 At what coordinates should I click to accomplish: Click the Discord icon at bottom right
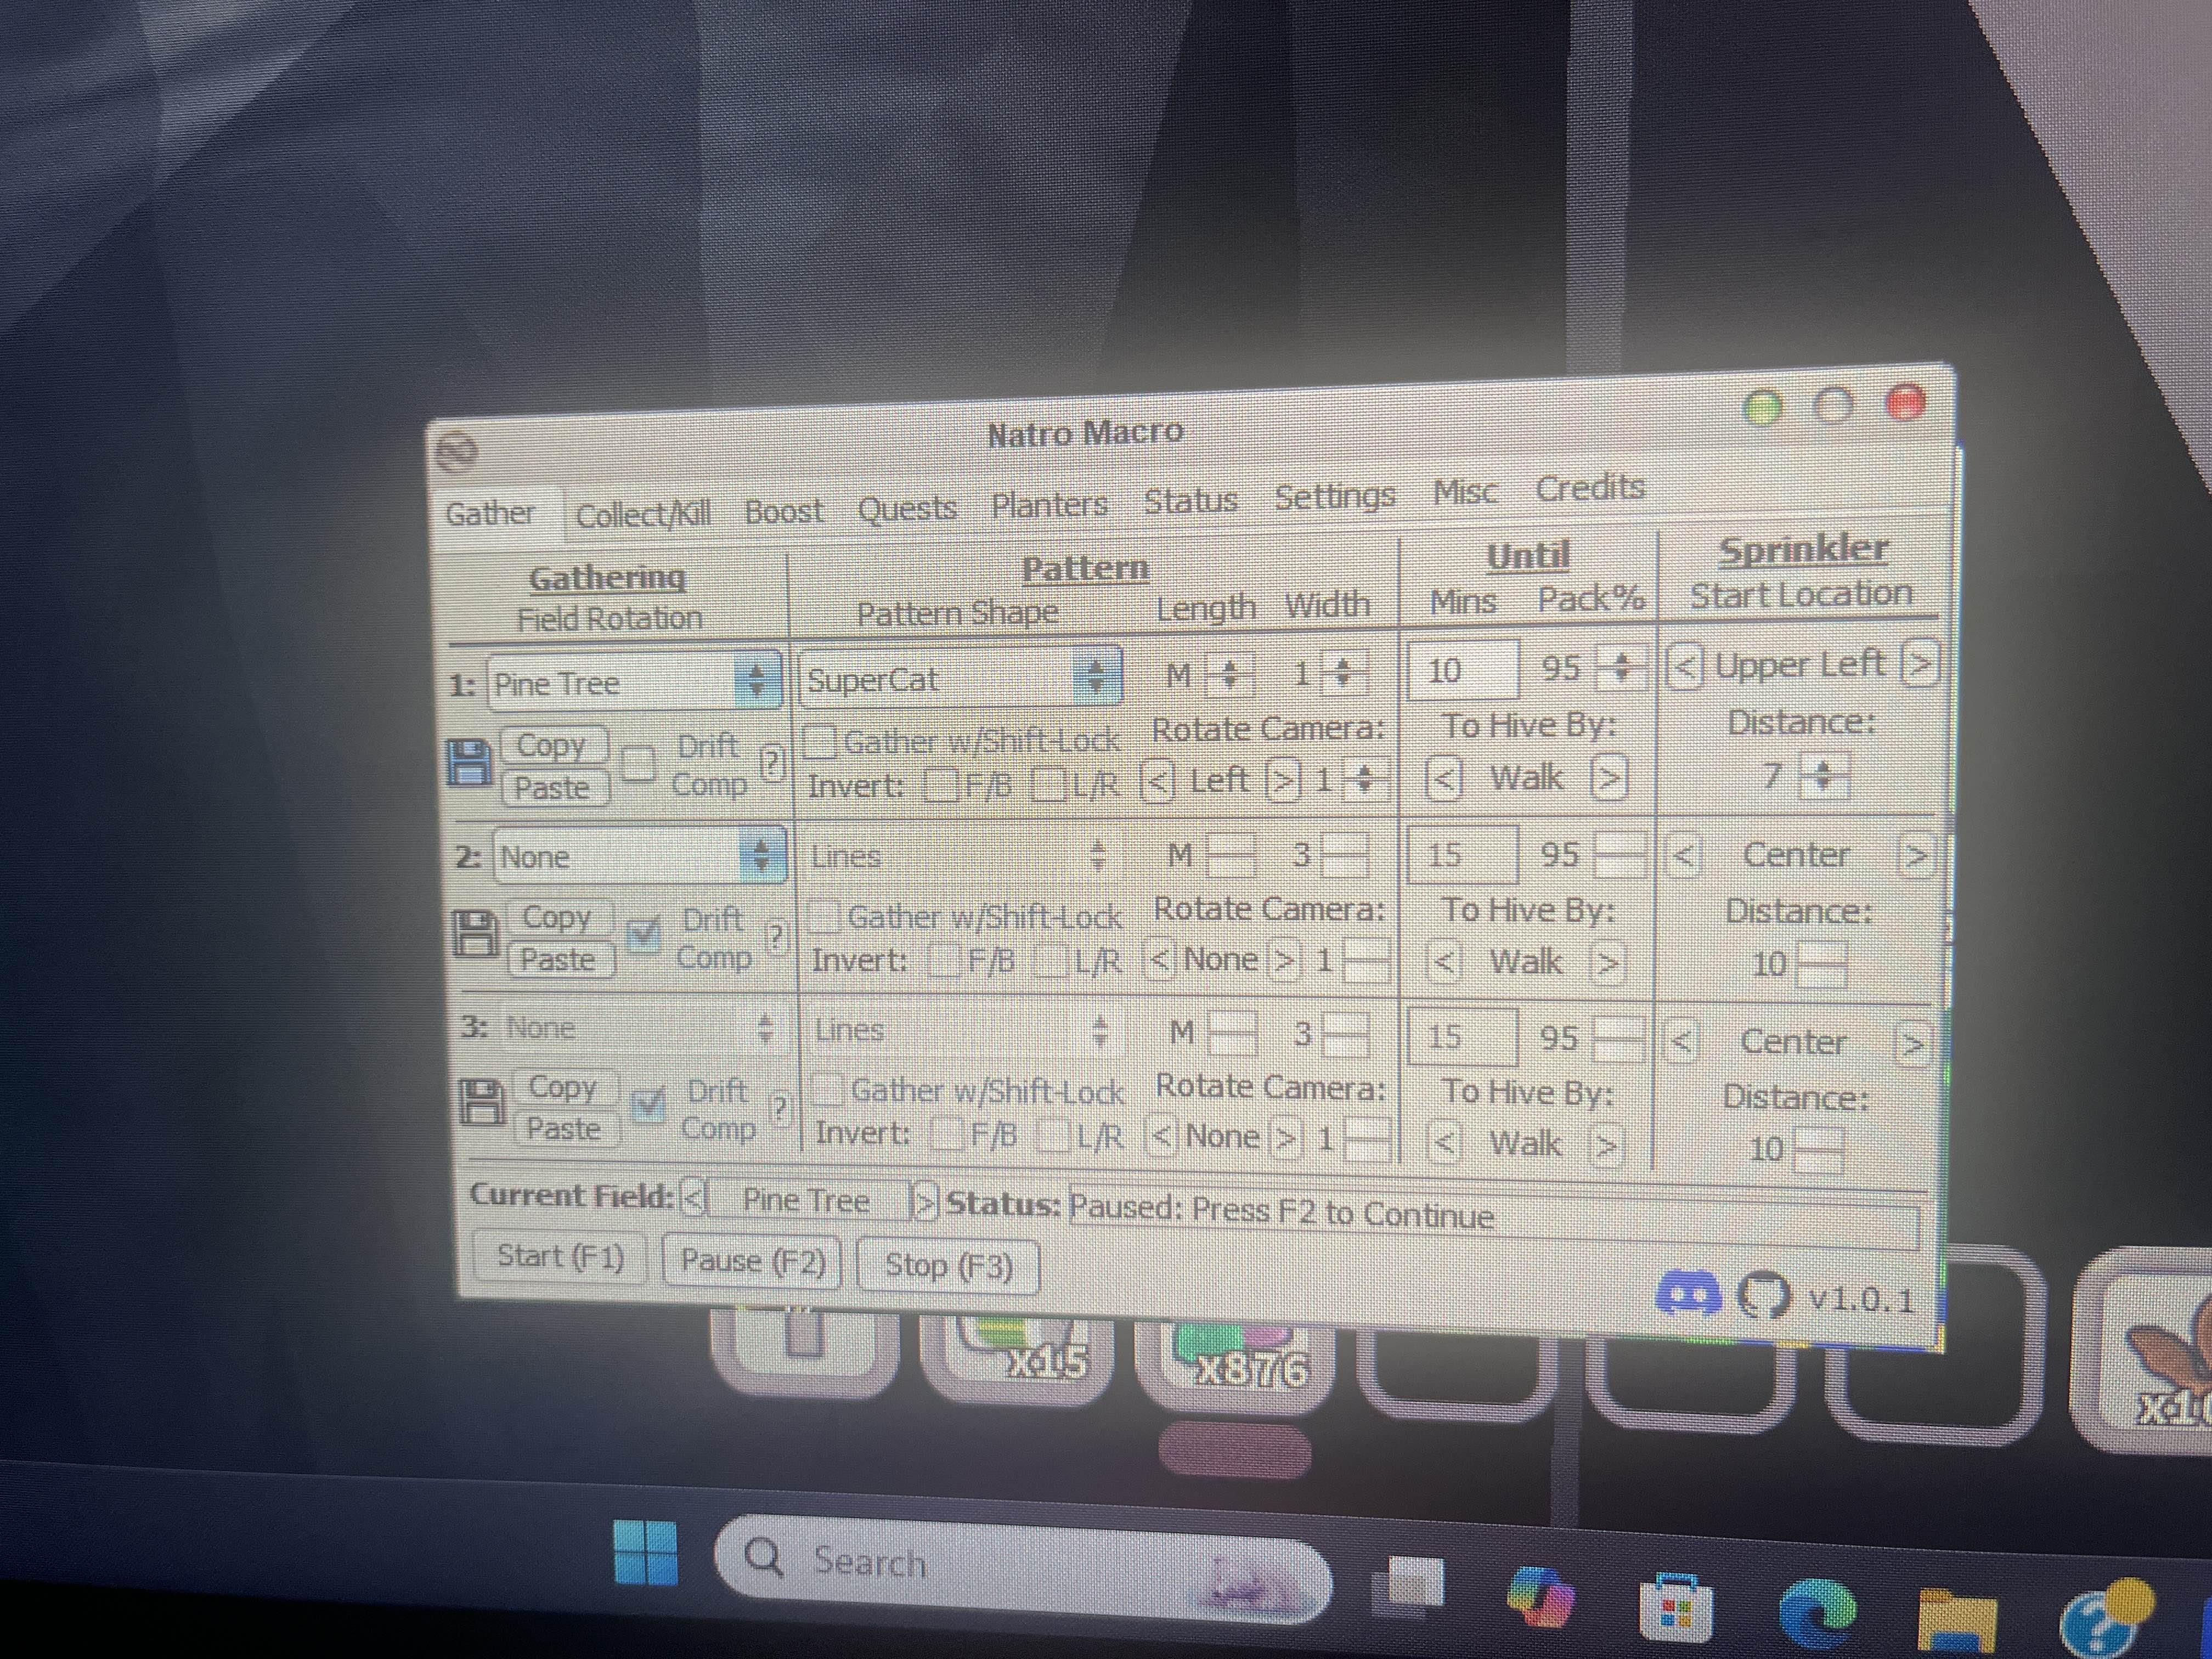[x=1688, y=1294]
